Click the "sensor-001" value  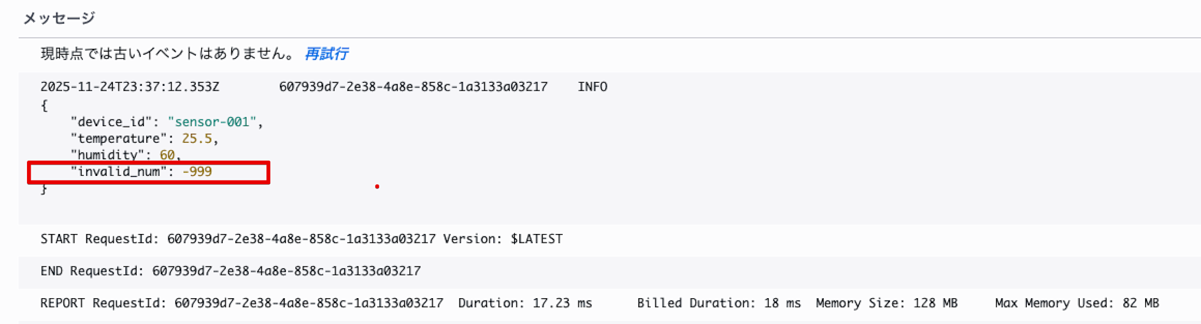[212, 122]
